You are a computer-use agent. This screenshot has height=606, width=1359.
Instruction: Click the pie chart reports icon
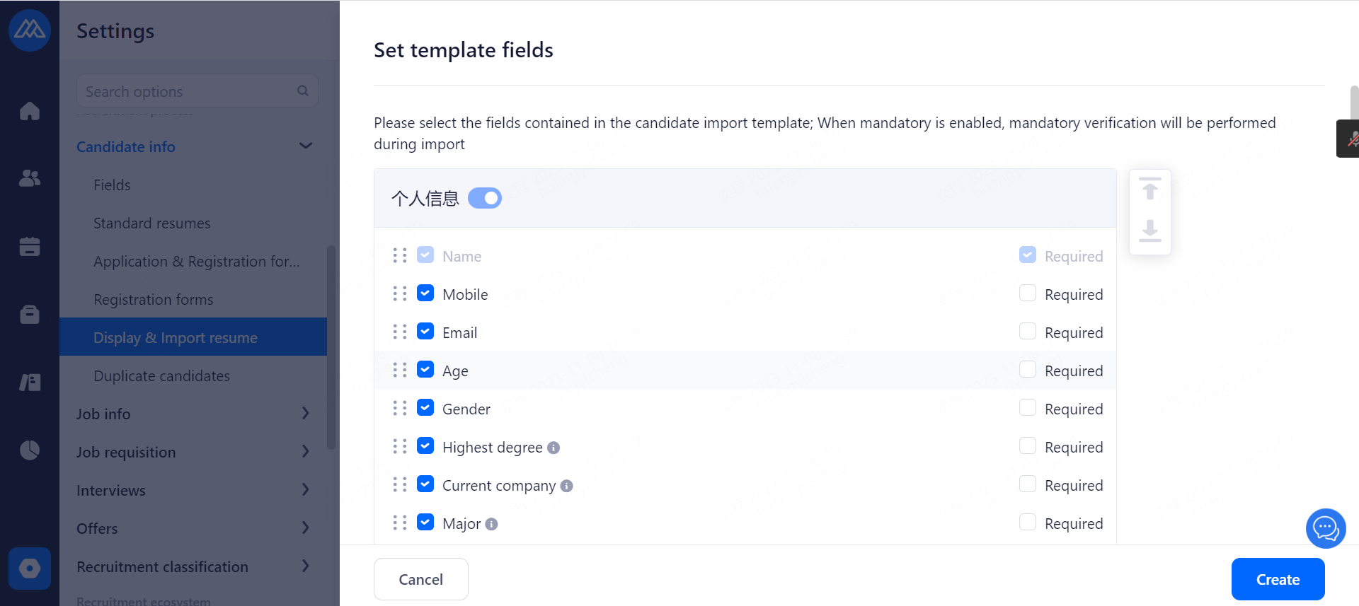[x=30, y=450]
